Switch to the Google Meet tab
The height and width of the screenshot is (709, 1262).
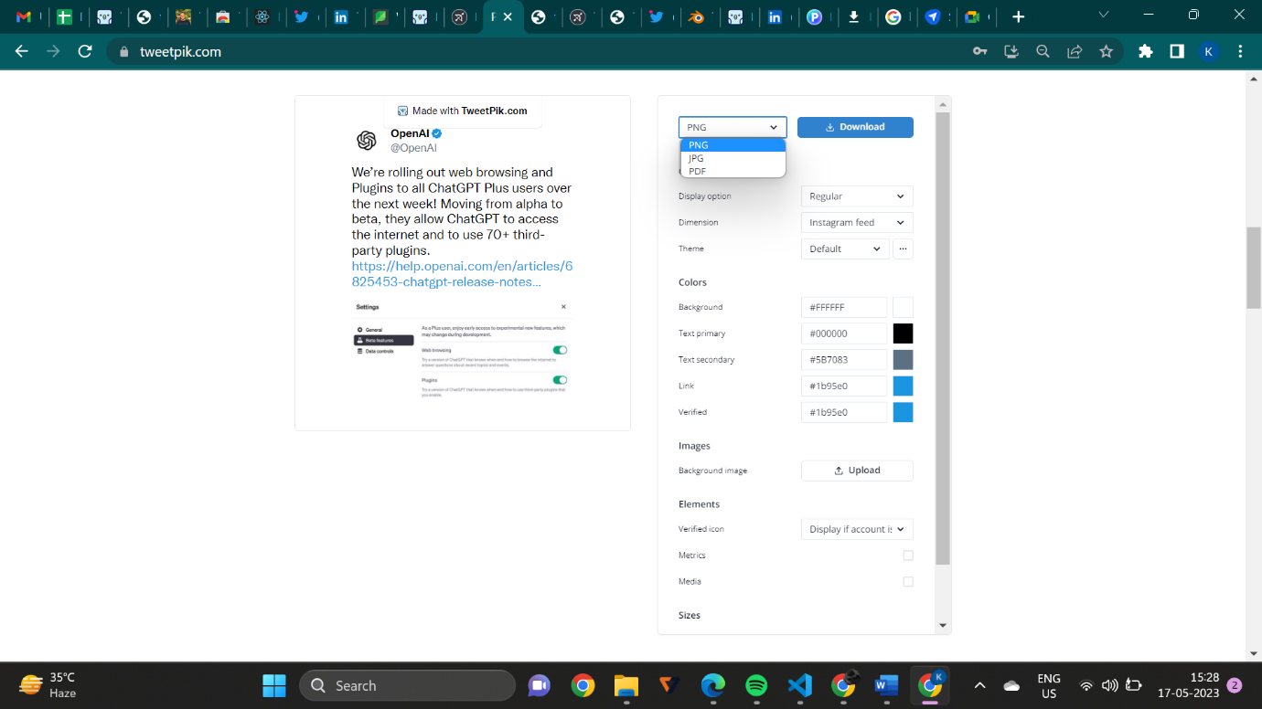tap(972, 16)
